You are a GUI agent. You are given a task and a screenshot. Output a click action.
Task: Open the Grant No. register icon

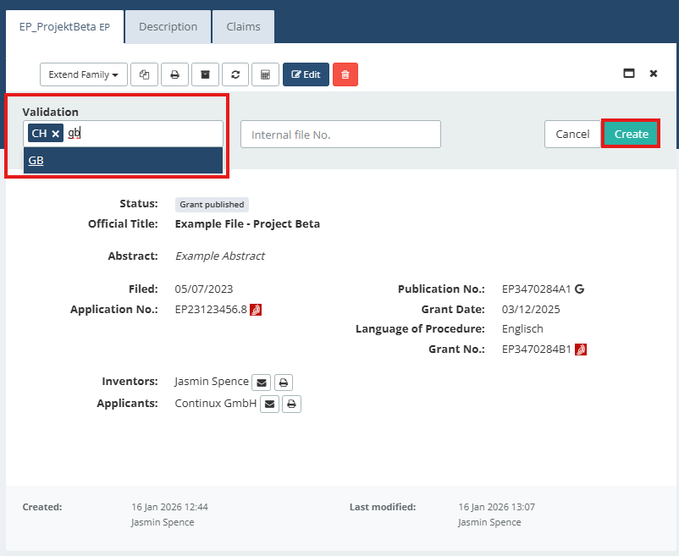[581, 350]
